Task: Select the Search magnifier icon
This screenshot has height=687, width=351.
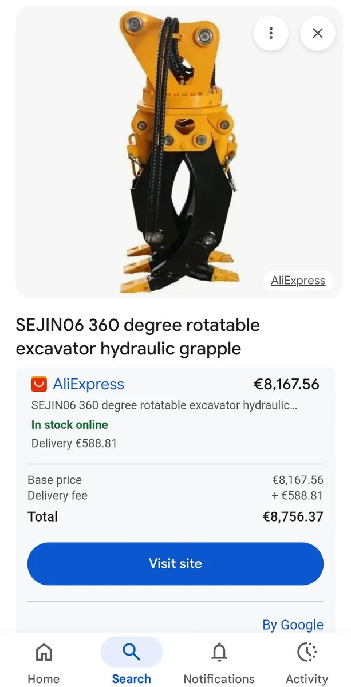Action: pos(131,652)
